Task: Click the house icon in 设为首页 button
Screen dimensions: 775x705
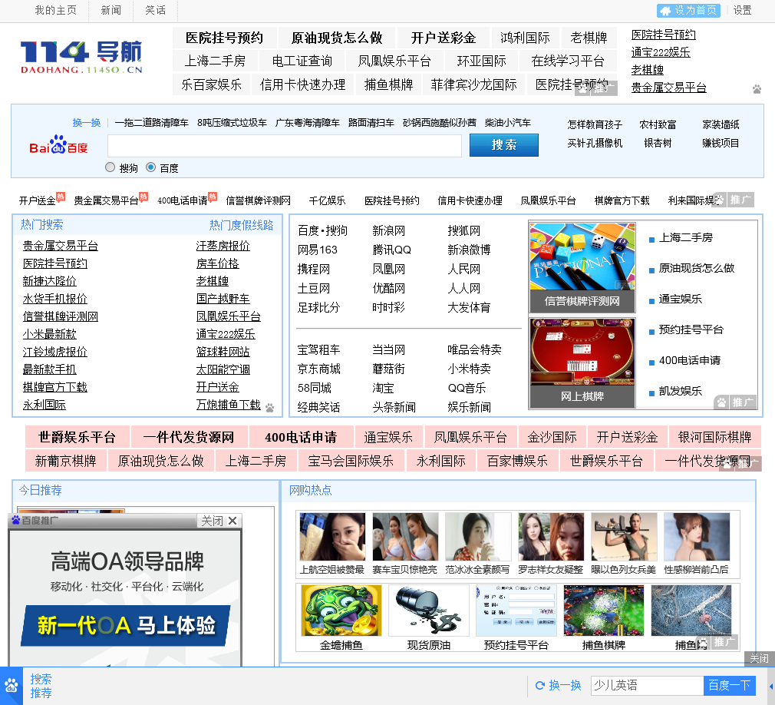Action: pyautogui.click(x=666, y=11)
